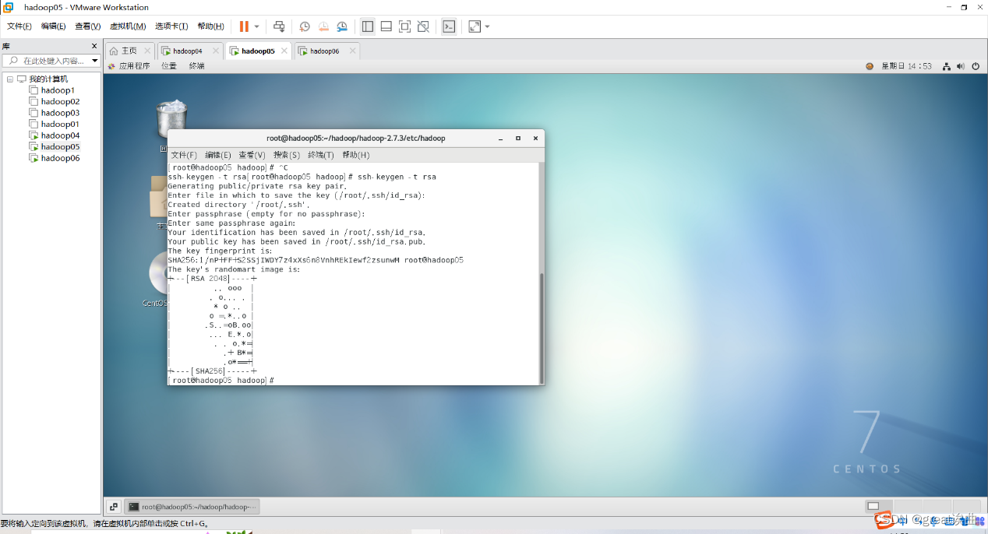Click the revert to snapshot icon
The image size is (988, 534).
tap(323, 26)
